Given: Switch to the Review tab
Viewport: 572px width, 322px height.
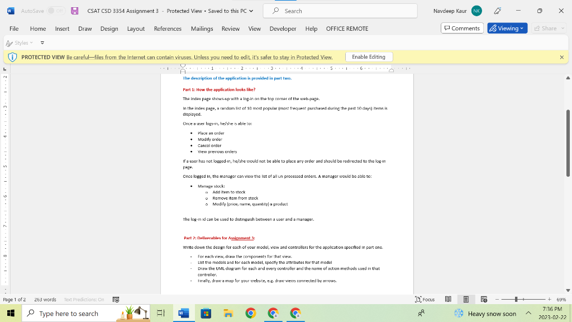Looking at the screenshot, I should point(231,29).
